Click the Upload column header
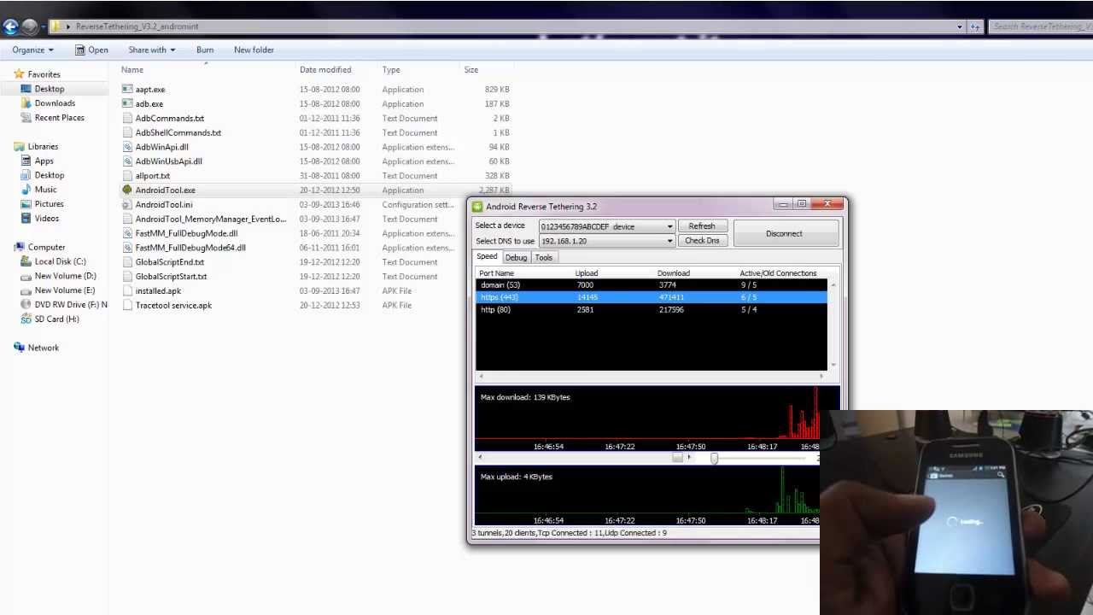 point(587,273)
